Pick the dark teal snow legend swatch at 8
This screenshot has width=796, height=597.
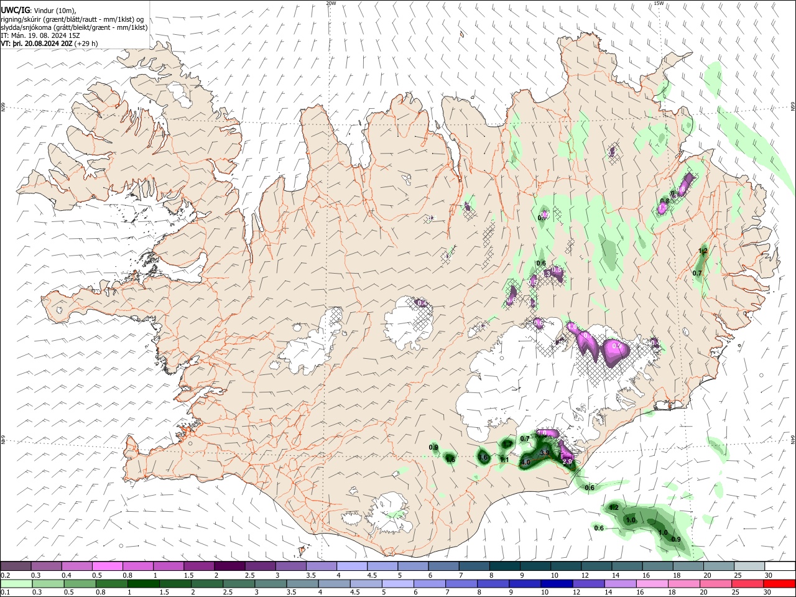click(504, 566)
